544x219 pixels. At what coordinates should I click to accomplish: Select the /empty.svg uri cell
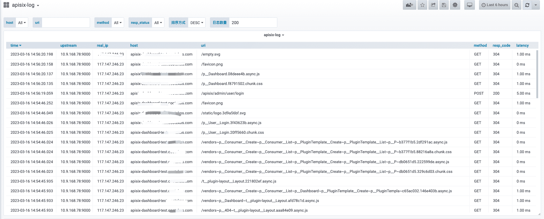(x=333, y=54)
